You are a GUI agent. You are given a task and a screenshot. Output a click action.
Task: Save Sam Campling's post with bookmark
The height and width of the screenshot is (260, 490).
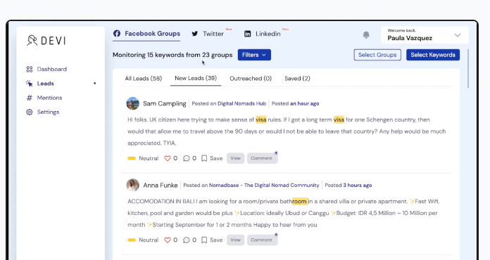click(x=212, y=158)
